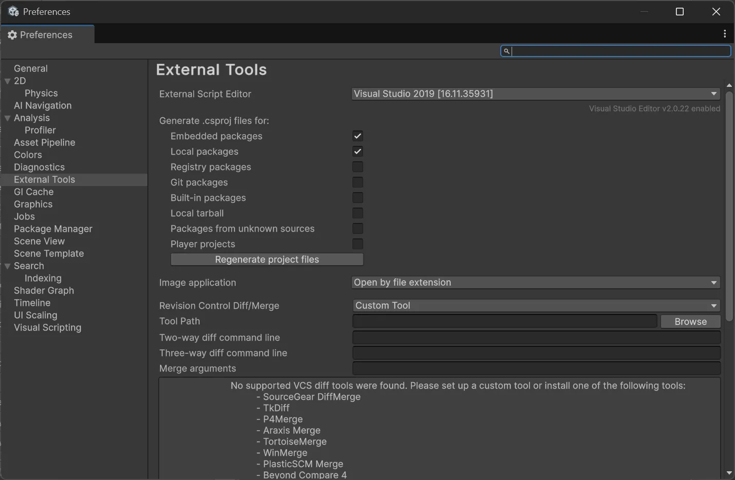
Task: Open Asset Pipeline preferences
Action: [45, 142]
